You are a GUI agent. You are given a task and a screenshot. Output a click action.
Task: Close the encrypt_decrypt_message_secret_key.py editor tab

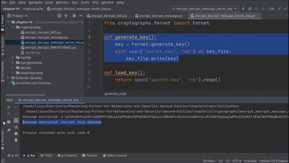258,16
